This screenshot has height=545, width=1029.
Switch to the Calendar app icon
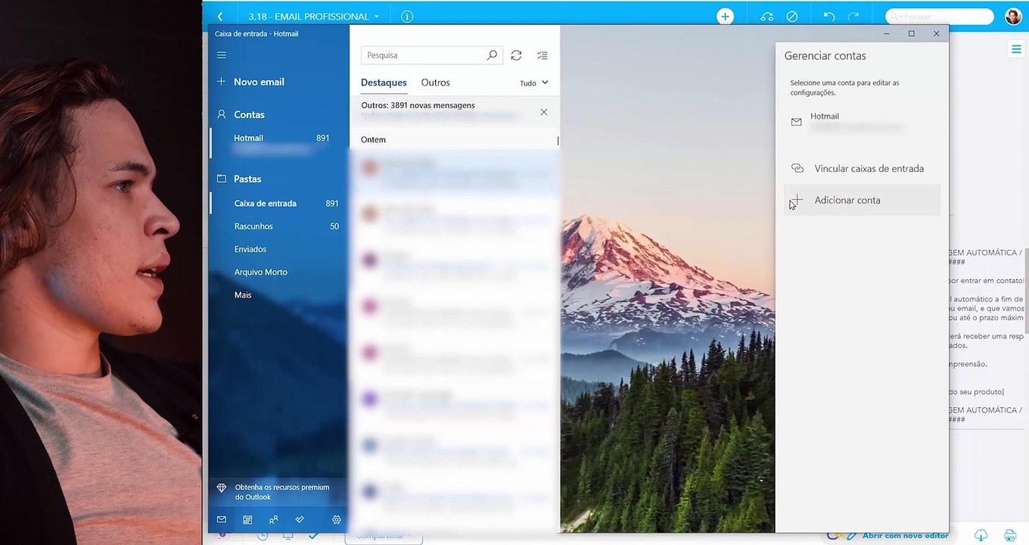(247, 520)
